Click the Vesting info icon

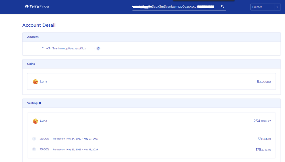(x=40, y=103)
